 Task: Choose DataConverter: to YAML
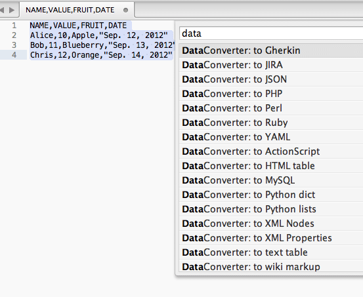pyautogui.click(x=271, y=137)
